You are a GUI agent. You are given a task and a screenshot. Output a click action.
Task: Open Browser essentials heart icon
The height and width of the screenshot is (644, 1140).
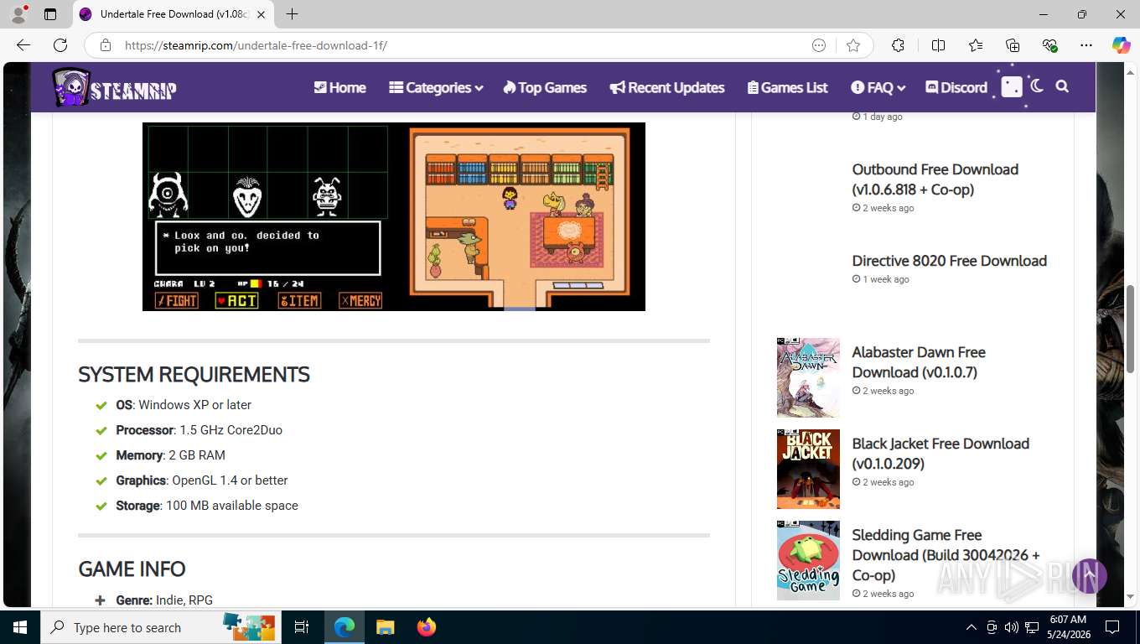[1049, 45]
